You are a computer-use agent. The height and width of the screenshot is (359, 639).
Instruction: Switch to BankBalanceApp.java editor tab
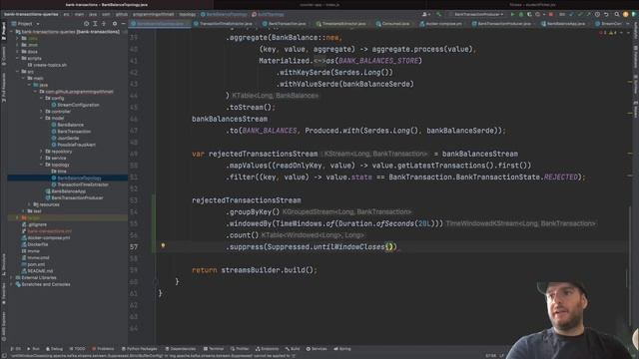(563, 24)
